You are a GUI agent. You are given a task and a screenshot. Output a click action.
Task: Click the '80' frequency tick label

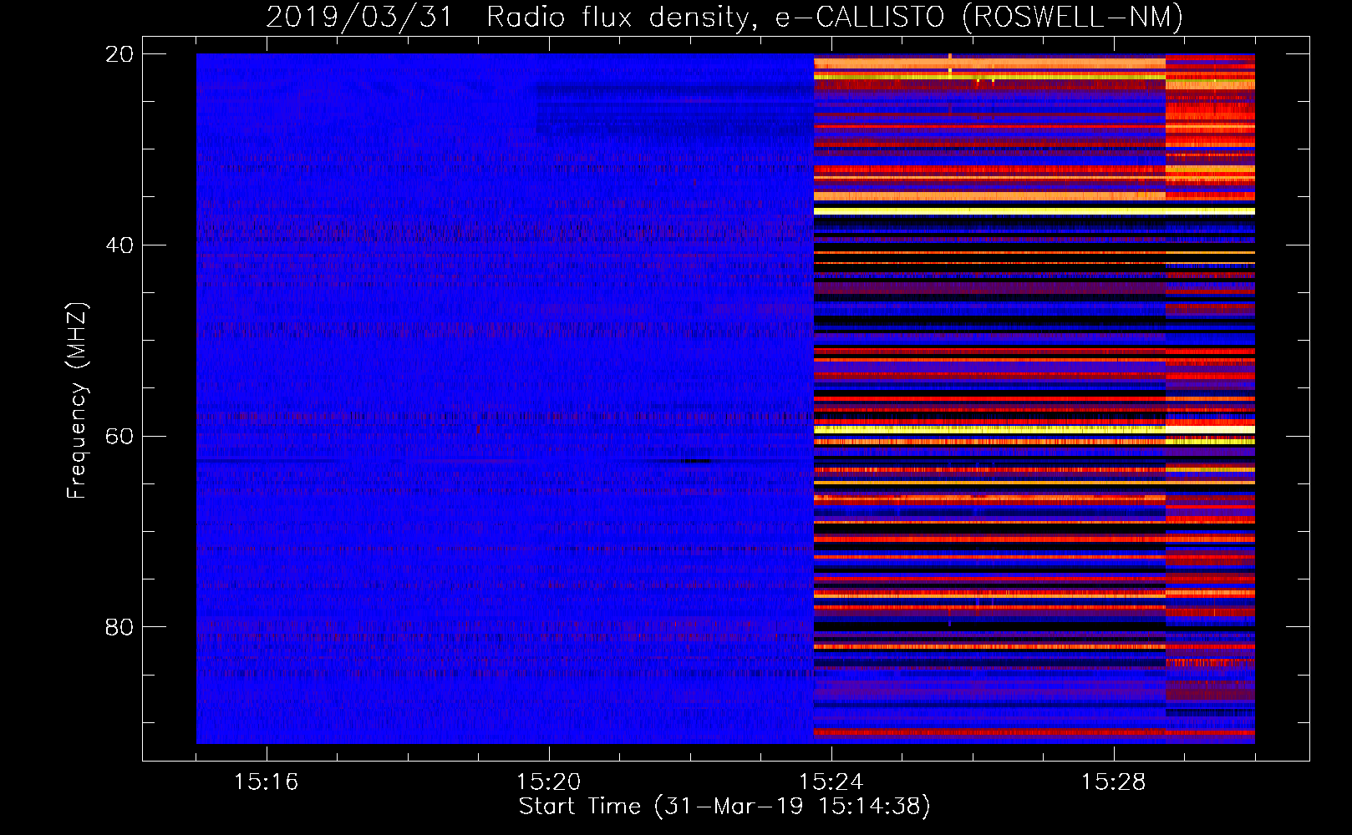click(119, 627)
